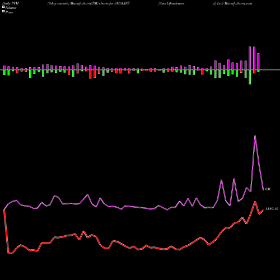Click the highest peak of the purple volume line
This screenshot has width=280, height=280.
255,136
